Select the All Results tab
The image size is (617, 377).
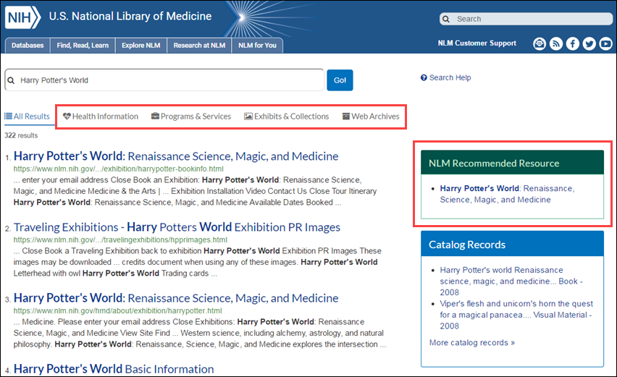coord(27,117)
